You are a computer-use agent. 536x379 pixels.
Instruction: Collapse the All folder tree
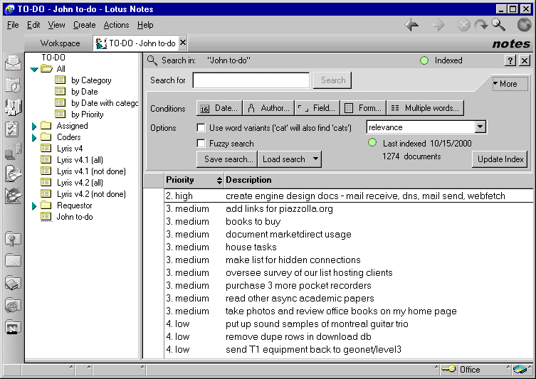tap(34, 69)
